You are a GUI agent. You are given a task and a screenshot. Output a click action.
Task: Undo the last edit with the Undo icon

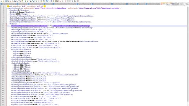click(25, 1)
